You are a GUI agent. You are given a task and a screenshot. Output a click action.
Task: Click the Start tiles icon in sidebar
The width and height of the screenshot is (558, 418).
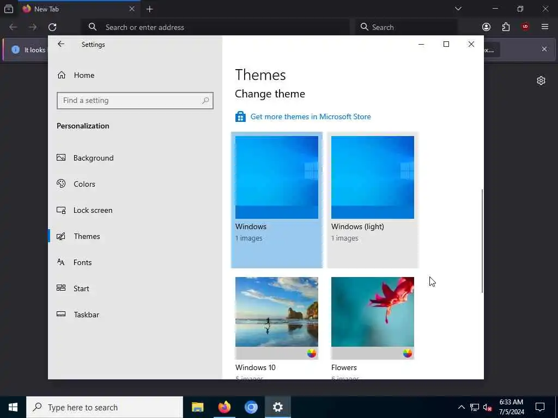coord(61,288)
